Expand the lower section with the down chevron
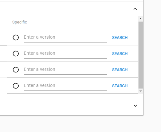Viewport: 161px width, 132px height. 135,106
